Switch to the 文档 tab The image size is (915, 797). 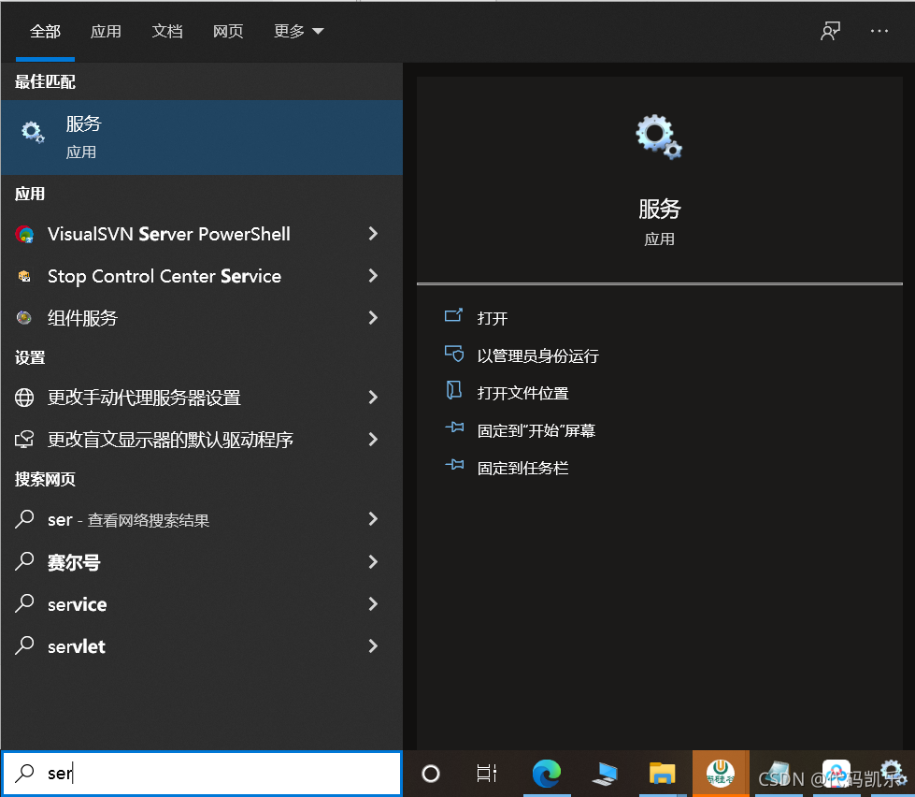tap(167, 31)
